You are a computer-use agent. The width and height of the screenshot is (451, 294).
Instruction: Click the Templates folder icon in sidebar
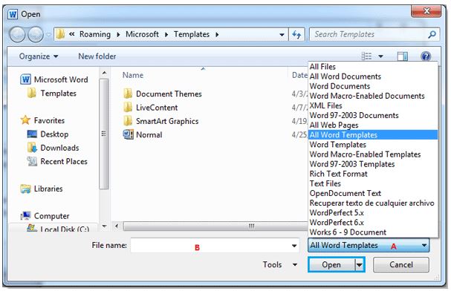pos(32,93)
